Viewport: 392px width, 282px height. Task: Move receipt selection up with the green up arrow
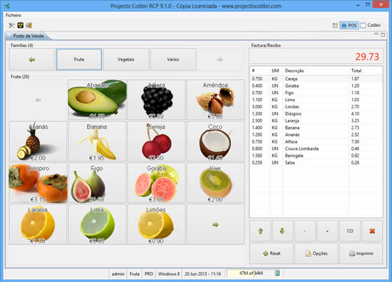[260, 231]
